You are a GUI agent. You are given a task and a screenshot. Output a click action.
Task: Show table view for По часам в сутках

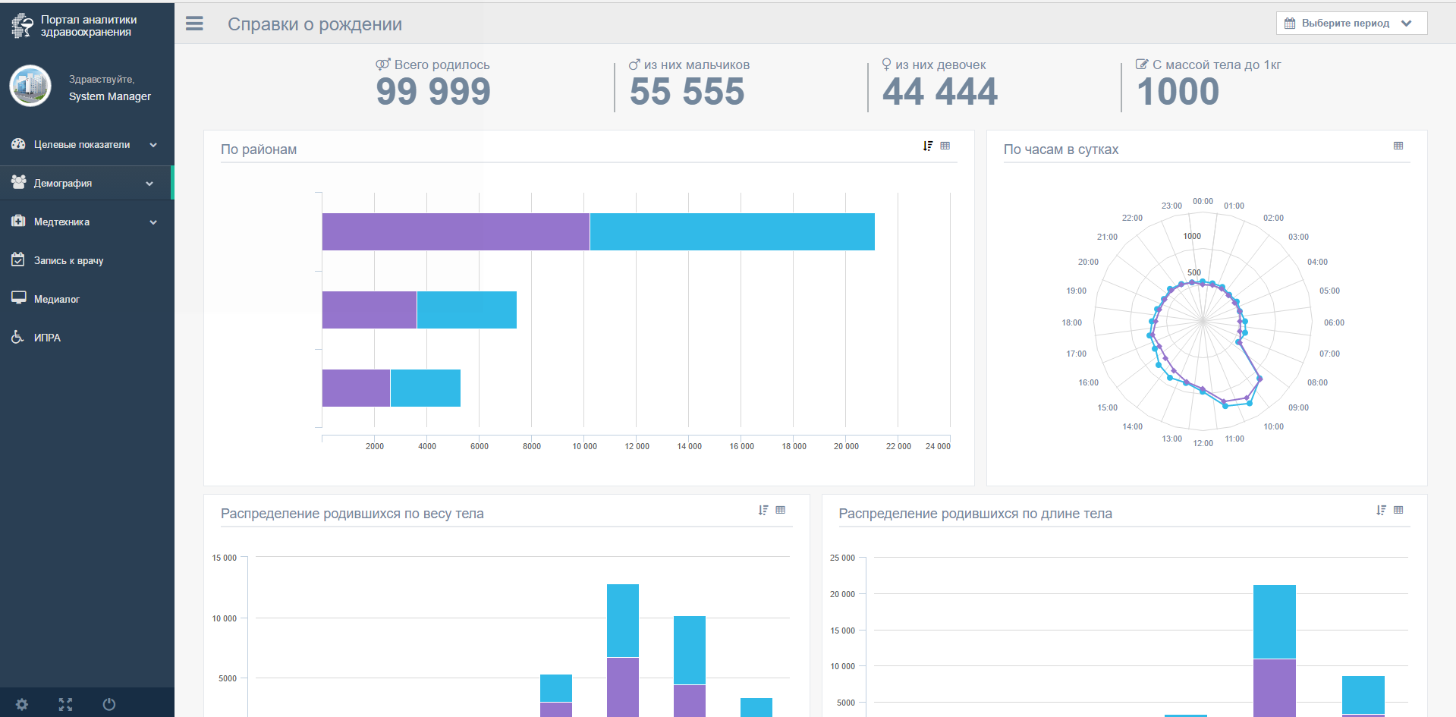(1398, 146)
